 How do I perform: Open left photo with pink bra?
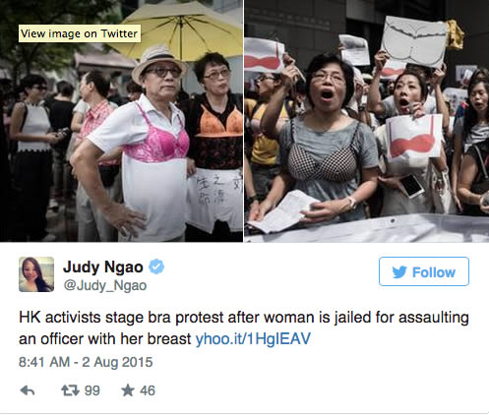click(x=121, y=121)
